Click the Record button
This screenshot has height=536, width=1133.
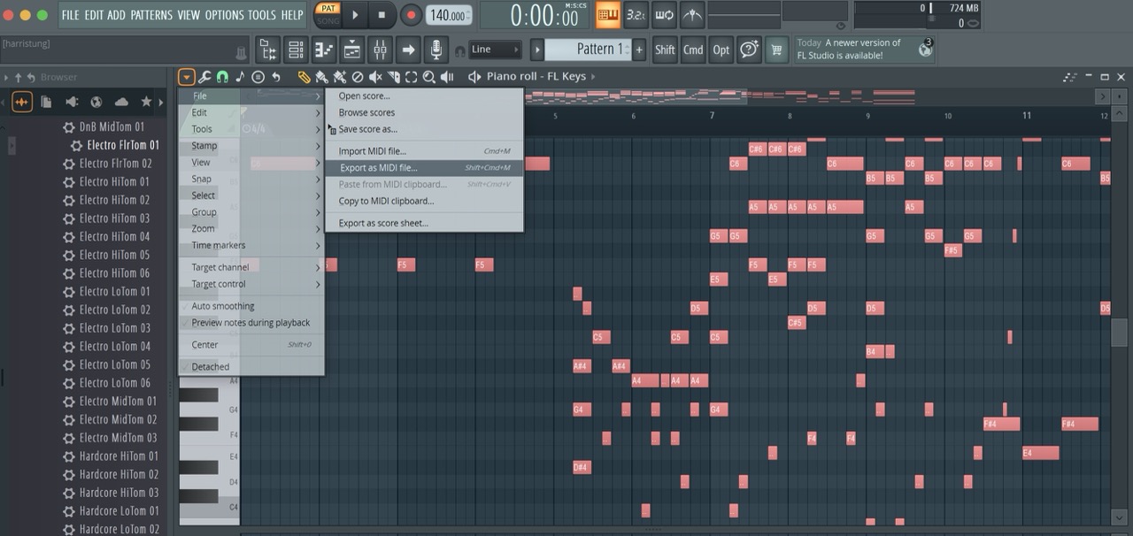point(411,15)
